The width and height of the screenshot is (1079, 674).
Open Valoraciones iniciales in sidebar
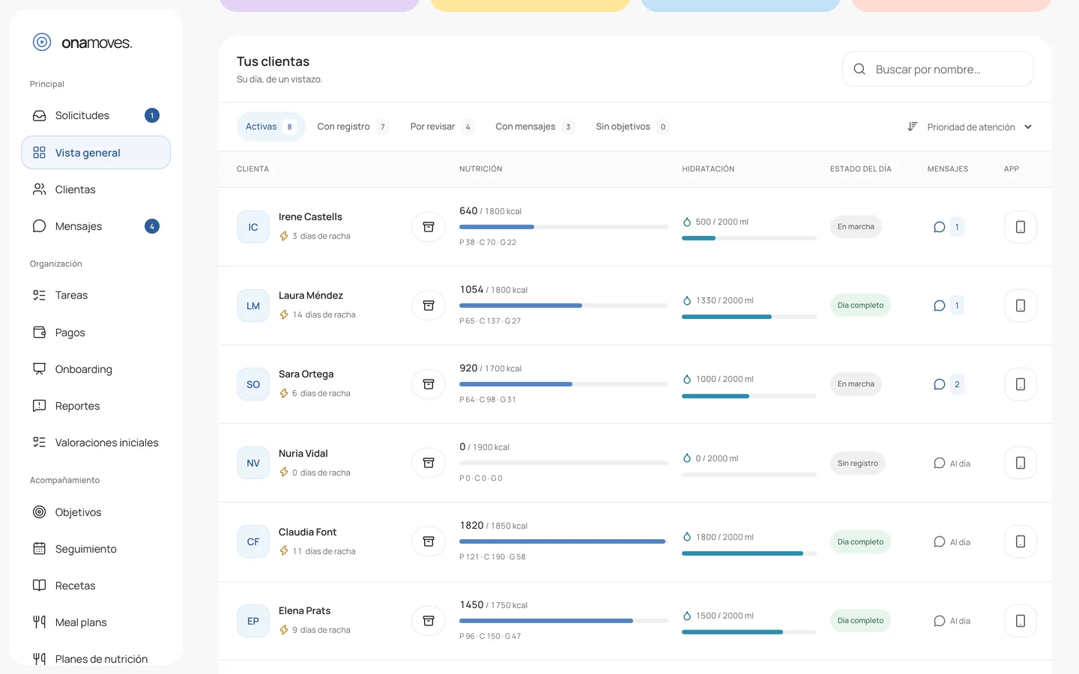point(96,443)
